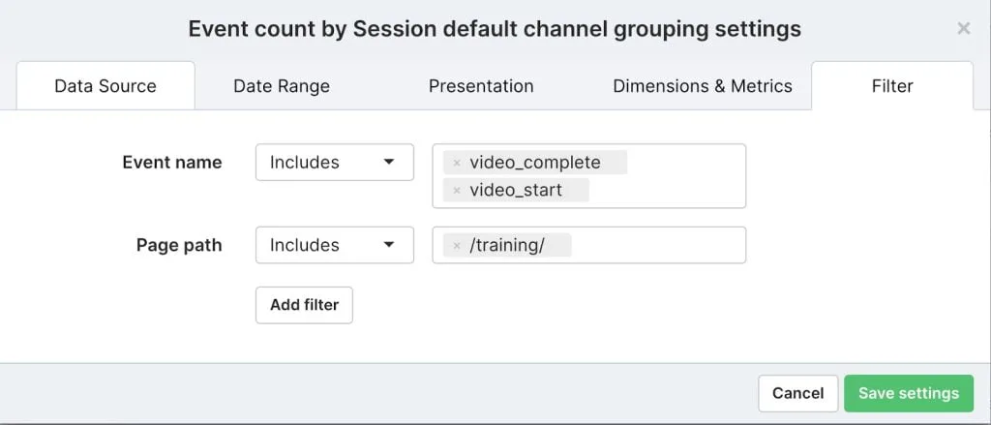Open the Date Range tab
This screenshot has width=991, height=425.
click(x=282, y=86)
